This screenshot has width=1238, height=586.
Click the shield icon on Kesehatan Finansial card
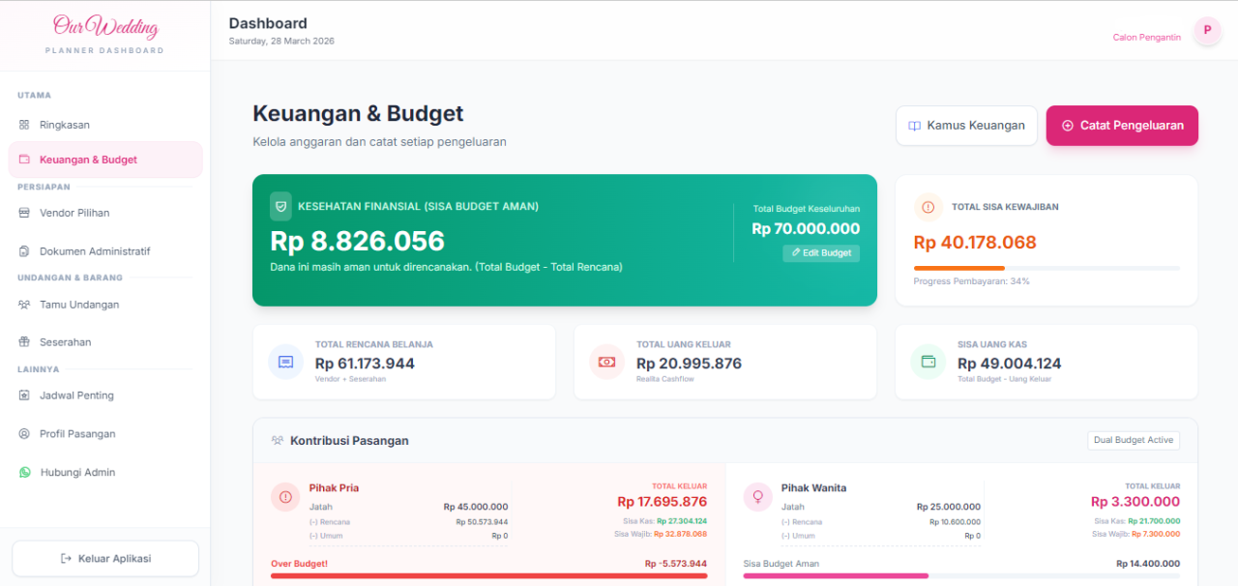[x=280, y=206]
